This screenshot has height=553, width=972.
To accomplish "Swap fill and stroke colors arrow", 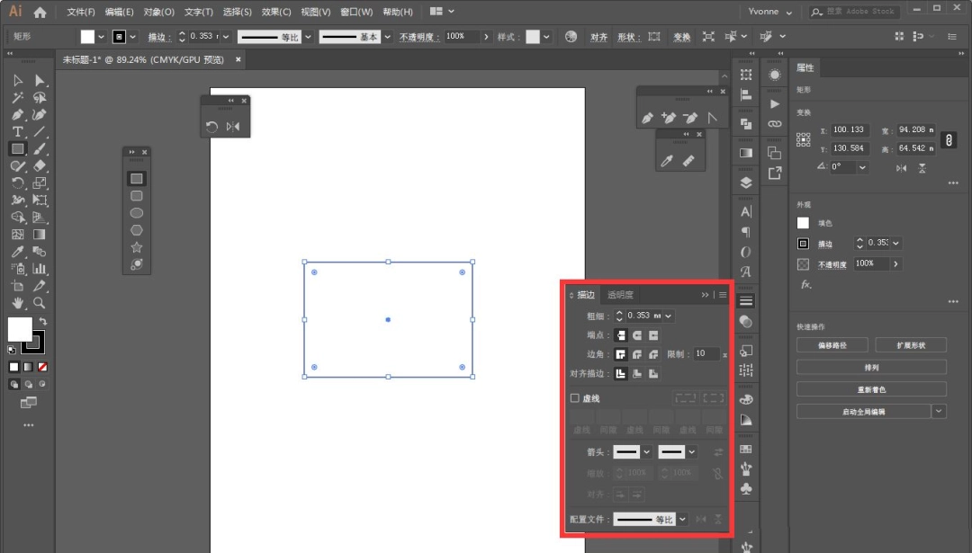I will tap(43, 321).
